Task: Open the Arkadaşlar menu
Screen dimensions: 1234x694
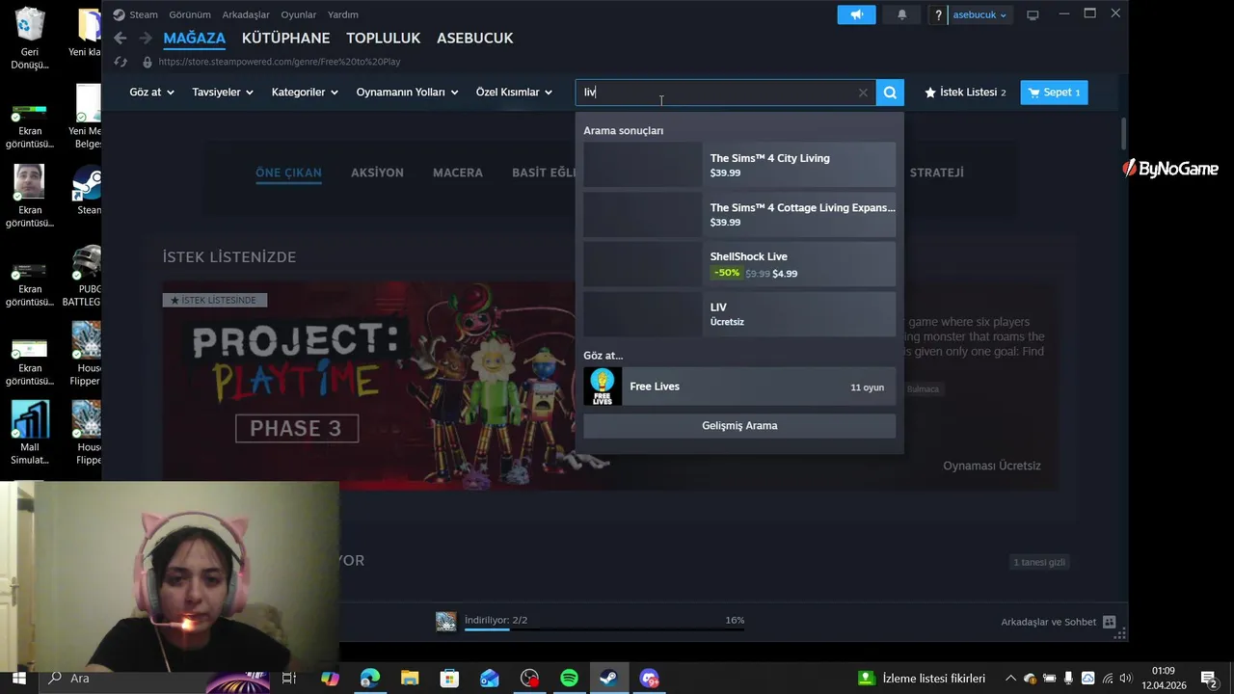Action: point(246,14)
